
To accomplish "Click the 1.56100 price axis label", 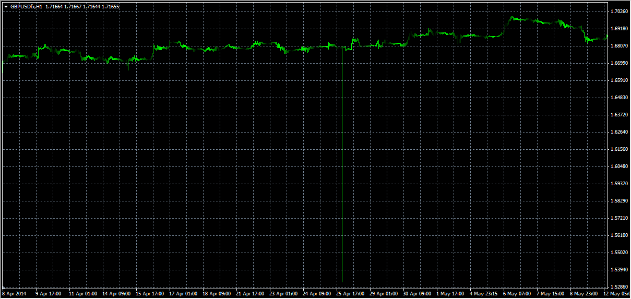I will coord(619,235).
